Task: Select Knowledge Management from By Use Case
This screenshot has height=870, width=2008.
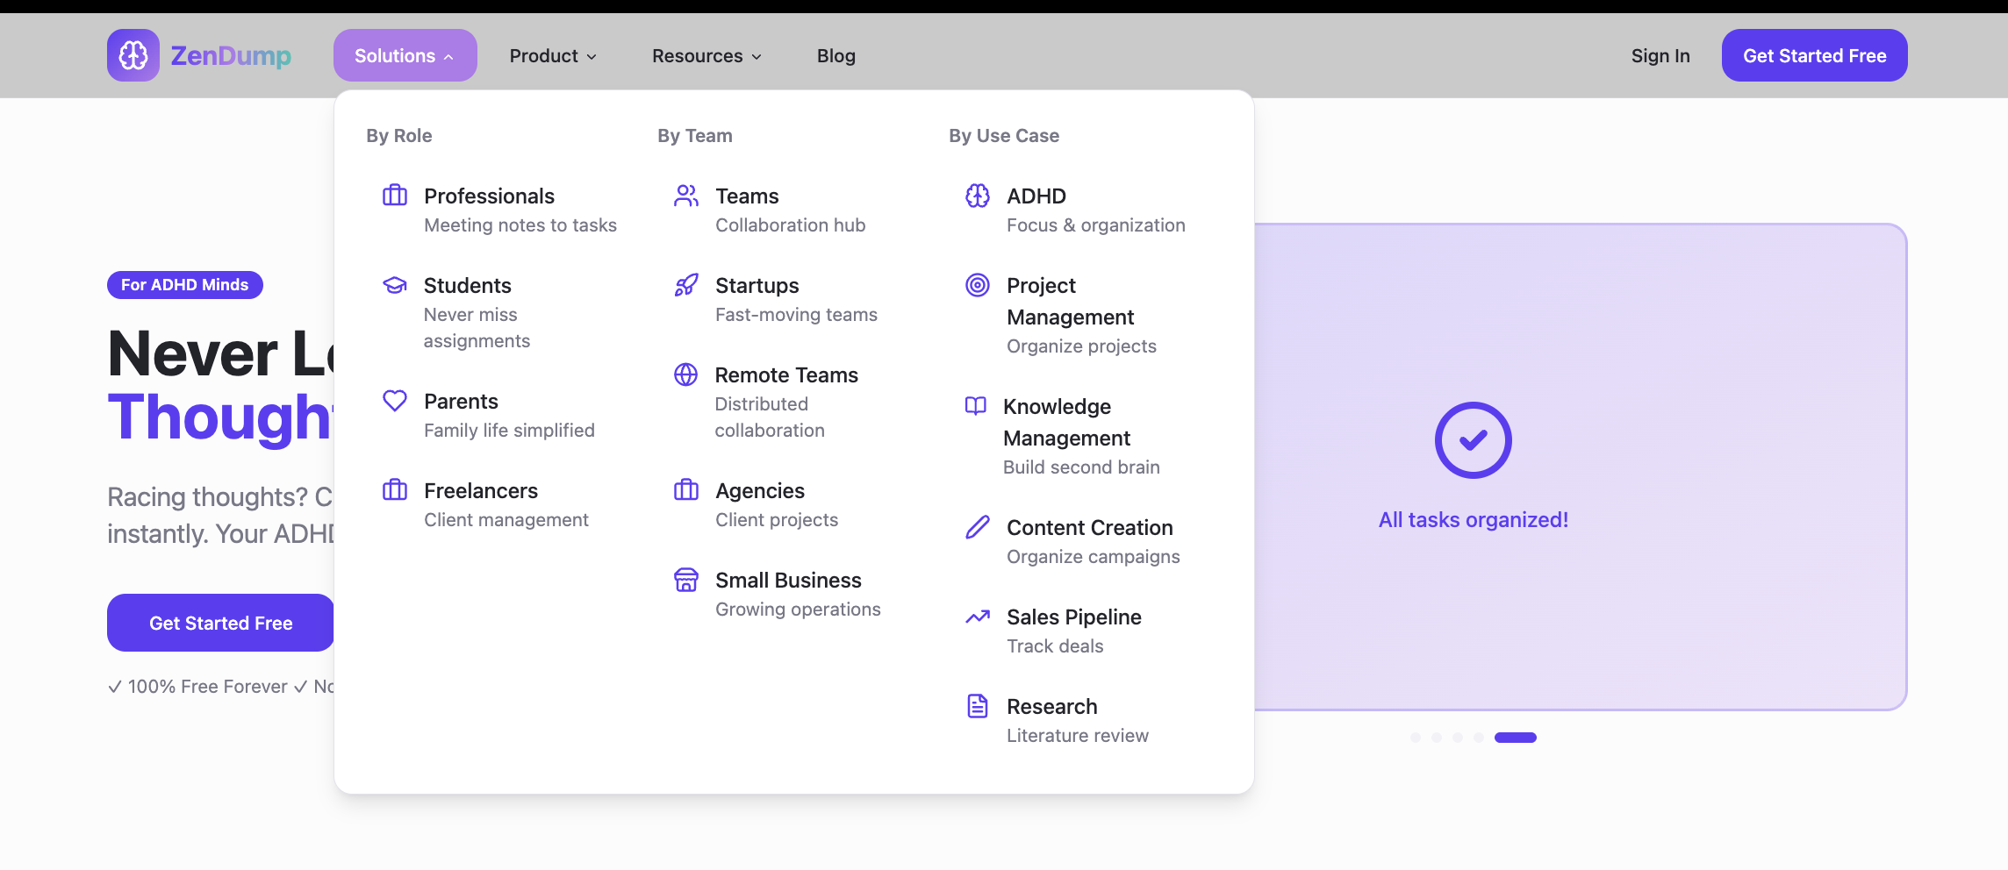Action: 1066,422
